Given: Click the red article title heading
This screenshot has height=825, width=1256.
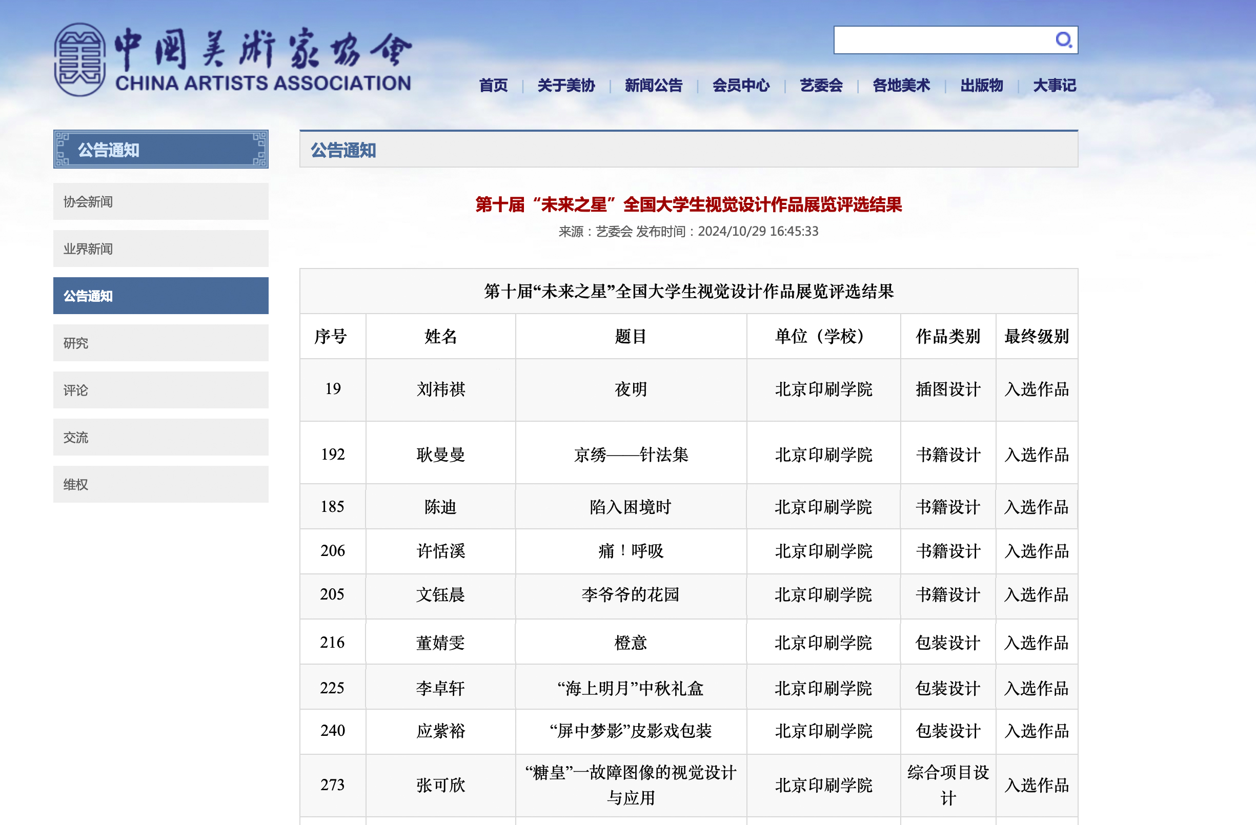Looking at the screenshot, I should pyautogui.click(x=688, y=204).
